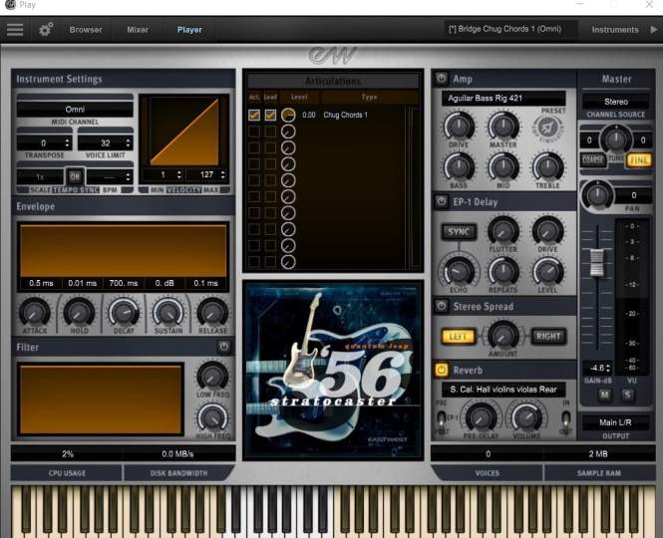This screenshot has width=663, height=538.
Task: Toggle the Reverb power button
Action: coord(442,370)
